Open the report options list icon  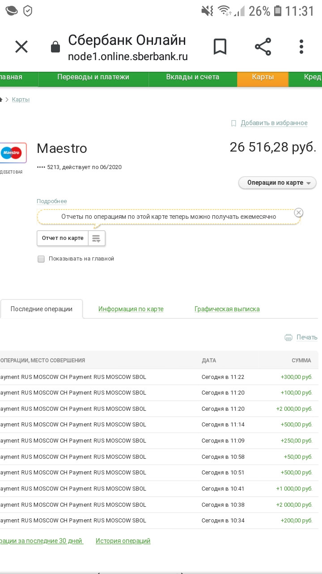[97, 238]
